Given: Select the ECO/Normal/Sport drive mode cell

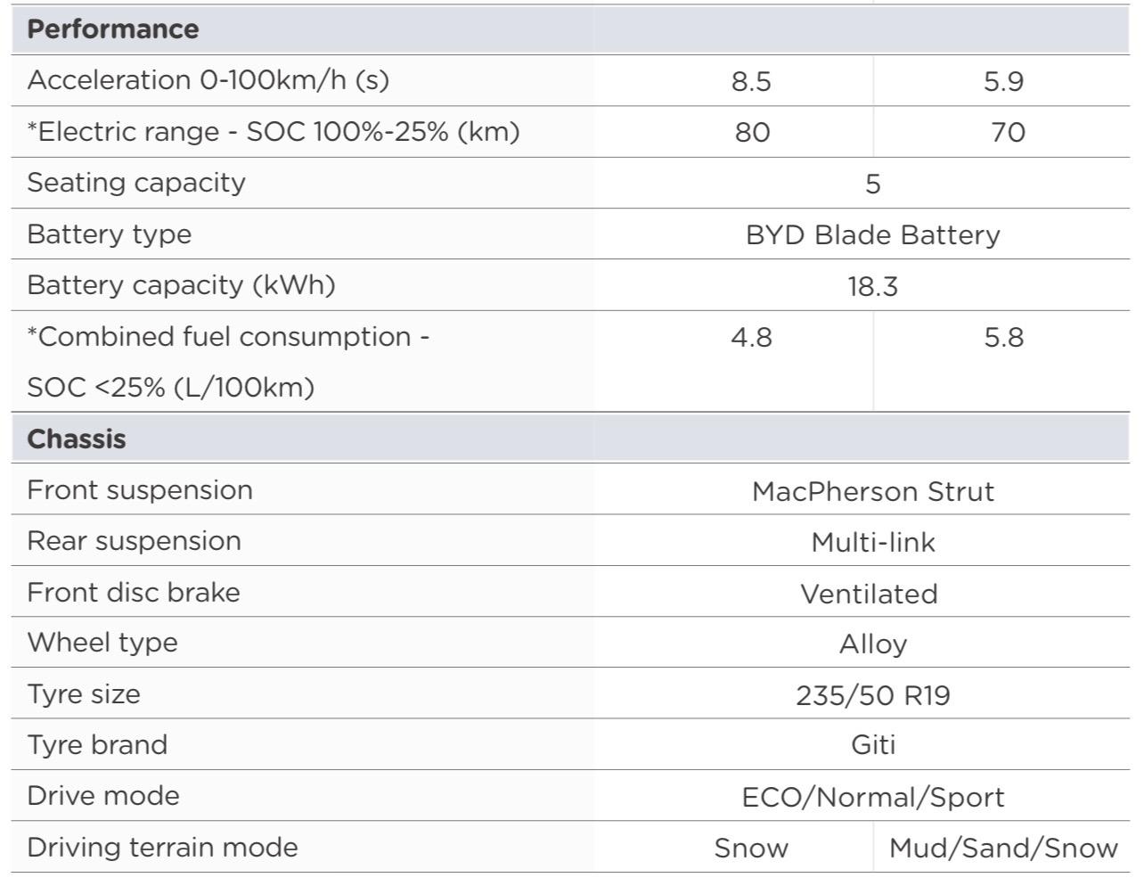Looking at the screenshot, I should [x=873, y=798].
